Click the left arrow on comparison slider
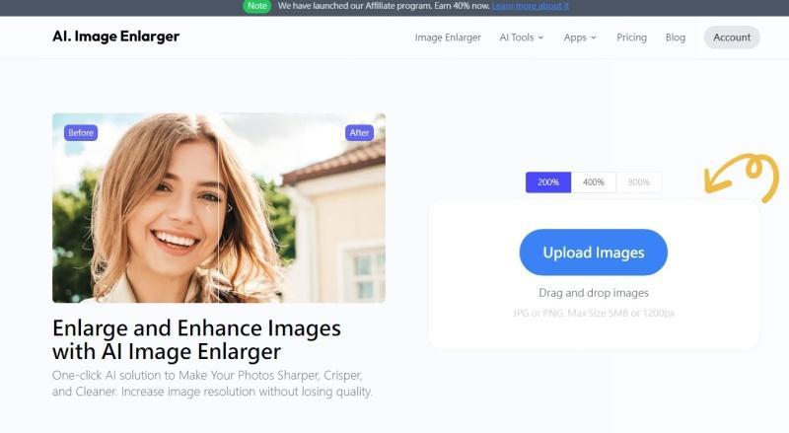 click(x=208, y=208)
